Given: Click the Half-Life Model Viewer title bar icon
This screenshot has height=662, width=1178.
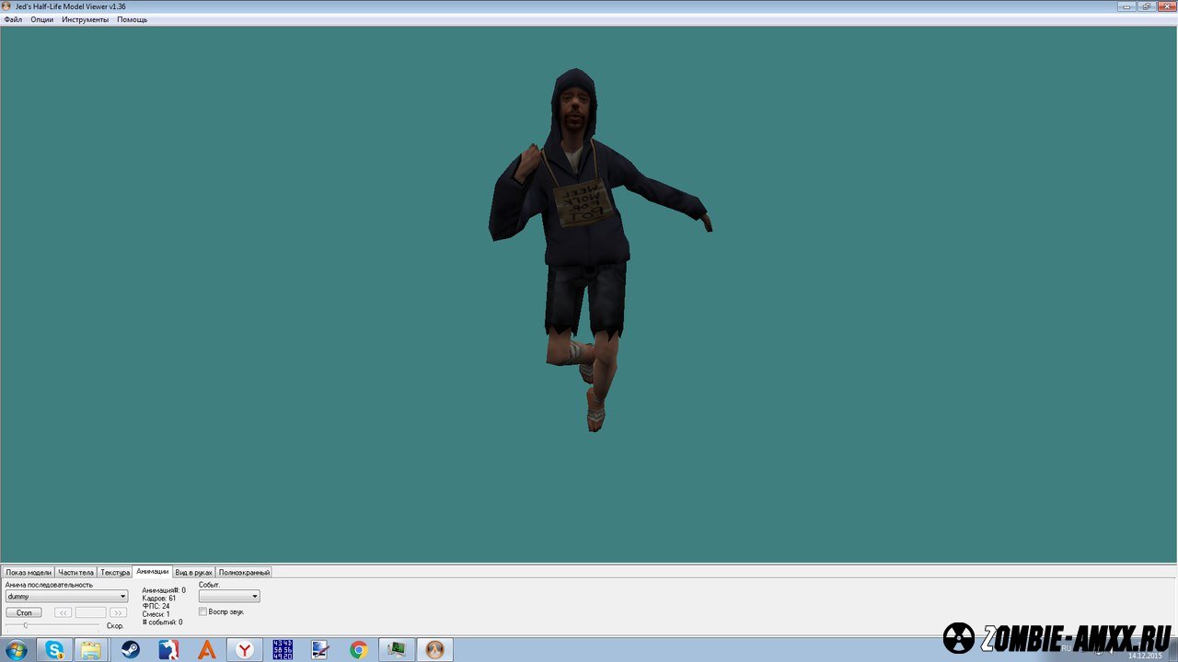Looking at the screenshot, I should pyautogui.click(x=7, y=6).
